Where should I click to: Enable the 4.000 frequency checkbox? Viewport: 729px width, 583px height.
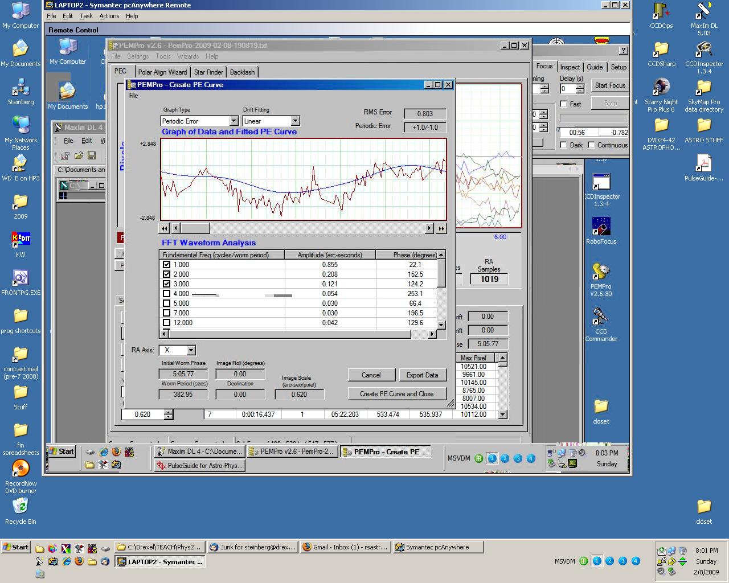coord(167,294)
